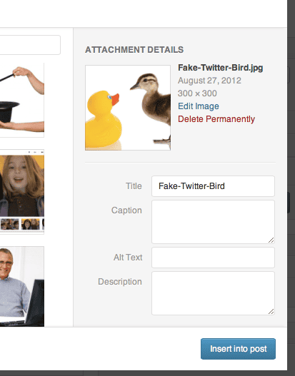Click the Caption box resize handle
The height and width of the screenshot is (376, 295).
[271, 240]
